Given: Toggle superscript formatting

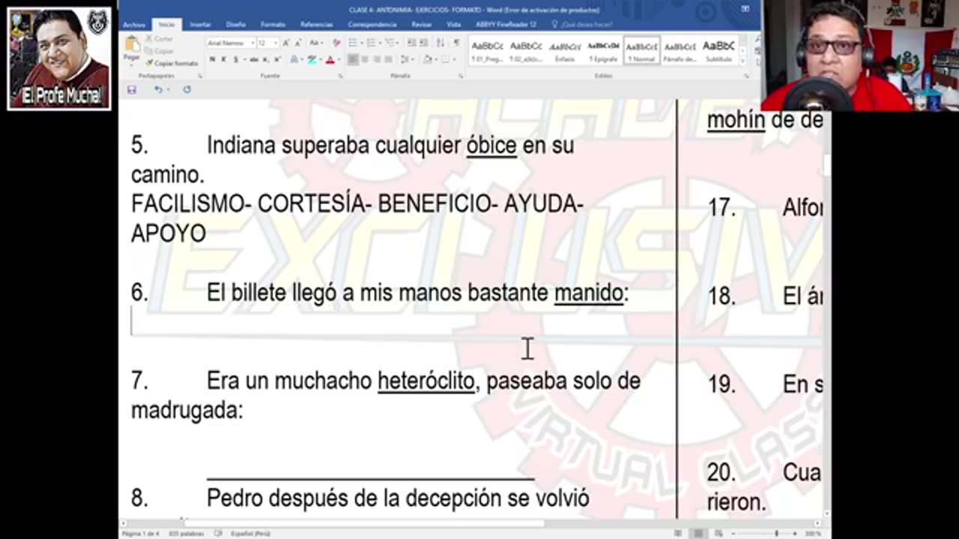Looking at the screenshot, I should click(276, 59).
